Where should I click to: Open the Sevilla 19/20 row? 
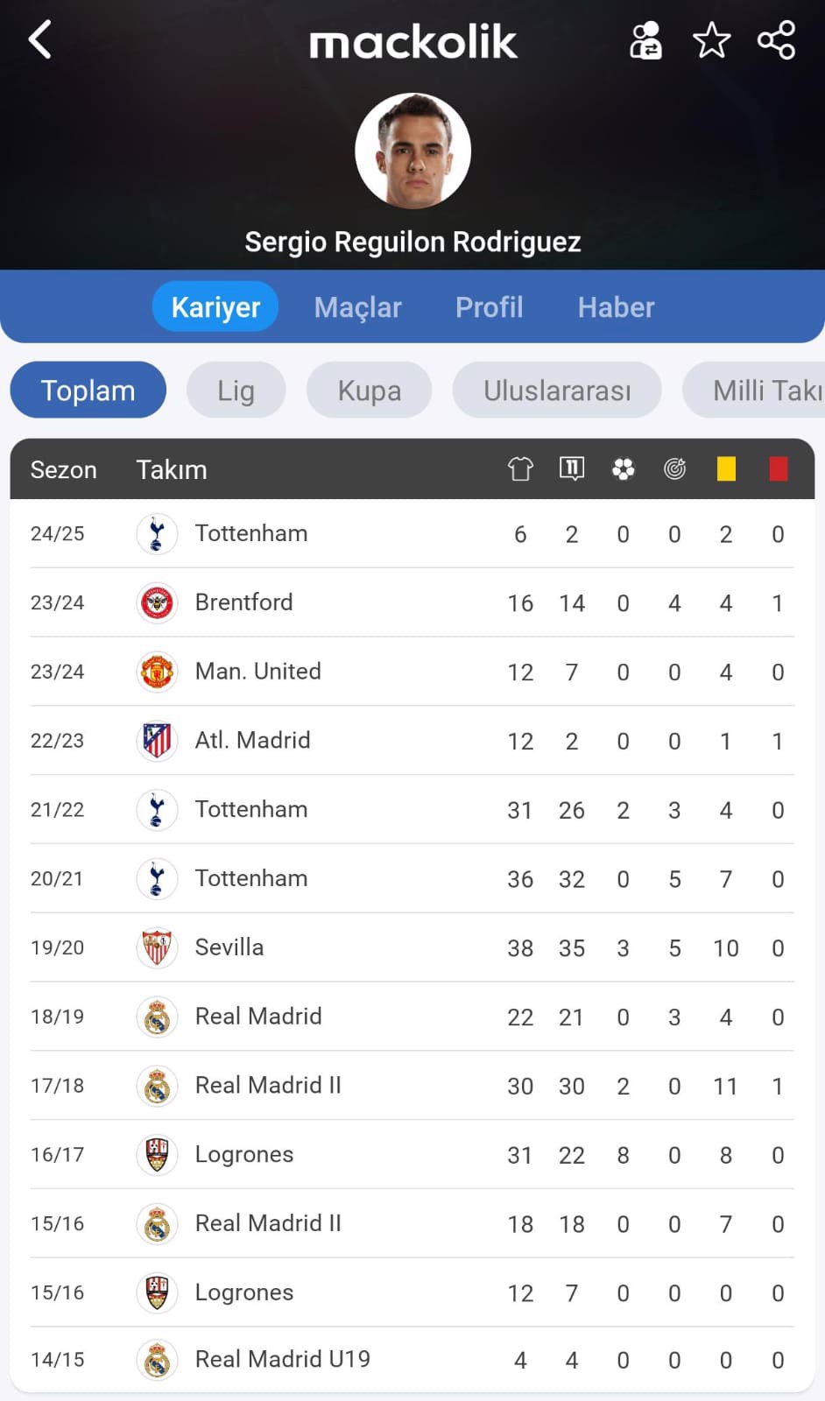(x=412, y=947)
